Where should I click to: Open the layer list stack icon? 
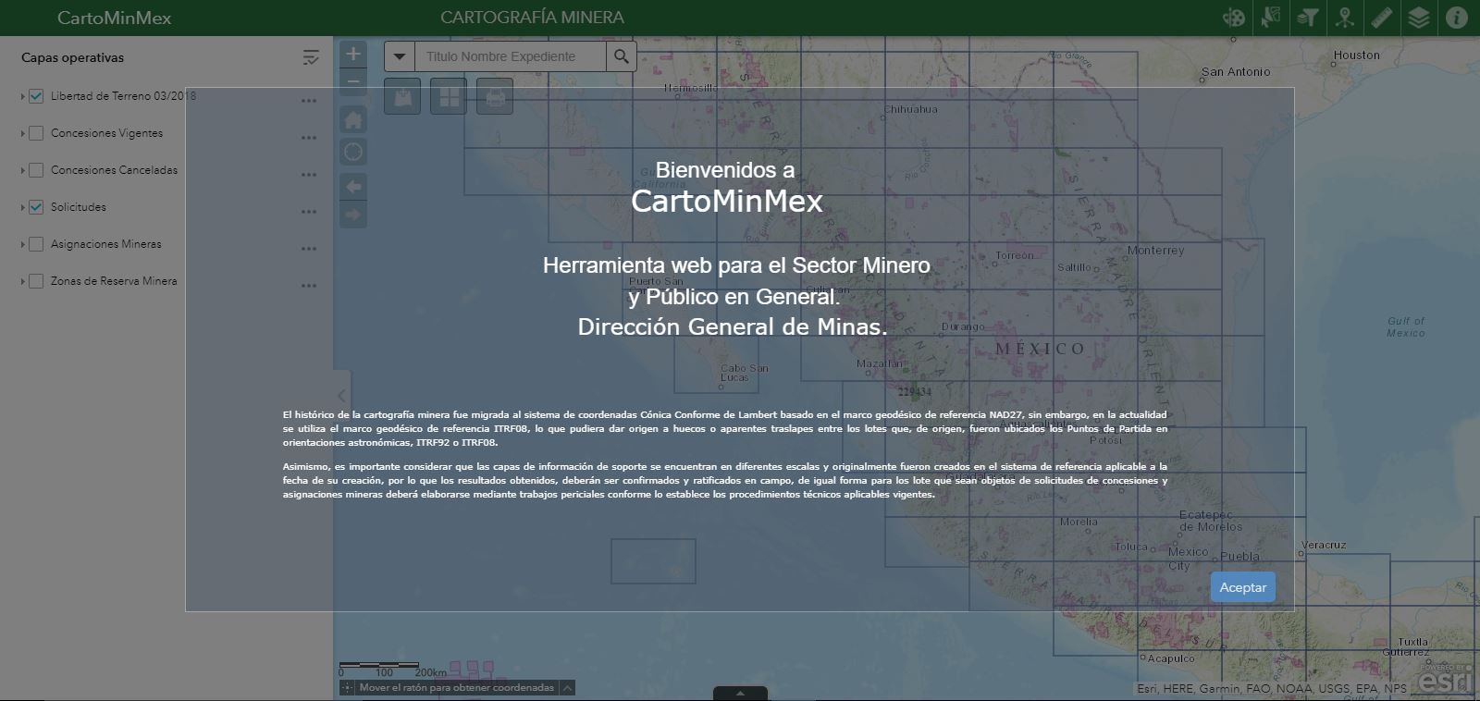pos(1419,18)
